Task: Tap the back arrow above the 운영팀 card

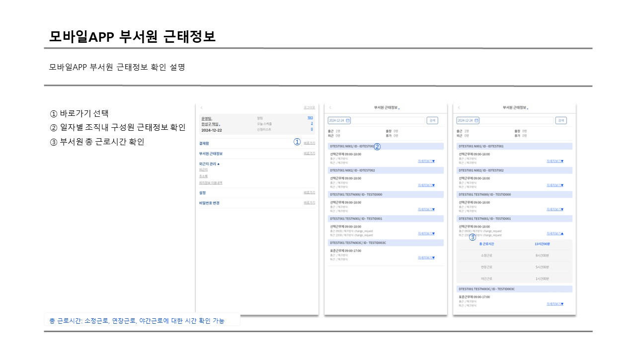Action: click(x=201, y=107)
